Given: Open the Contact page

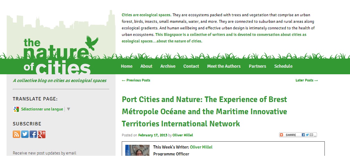Looking at the screenshot, I should pyautogui.click(x=191, y=66).
